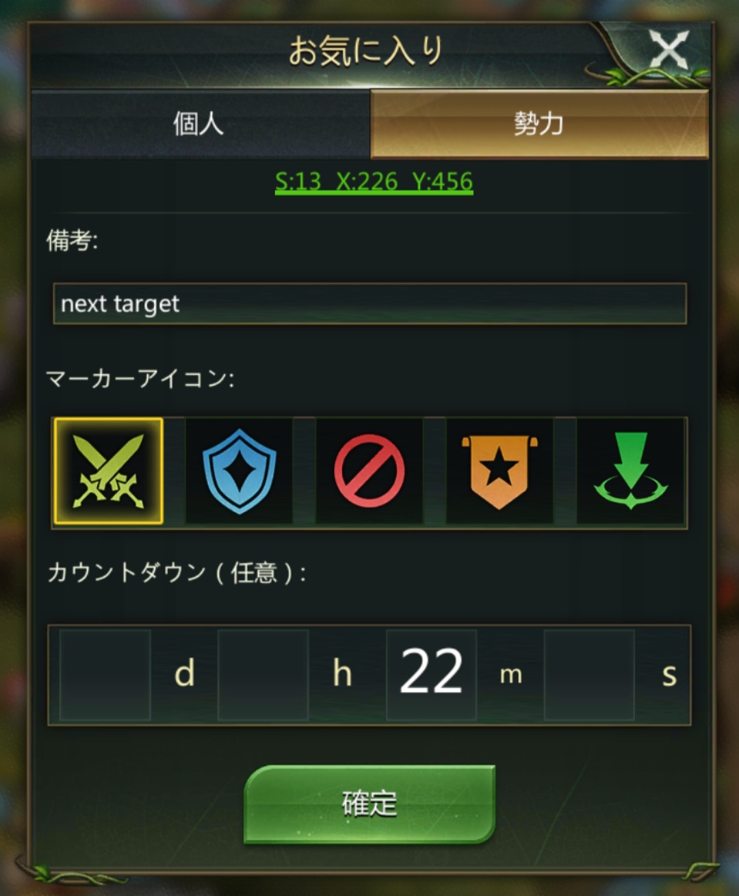Viewport: 739px width, 896px height.
Task: Click the お気に入り dialog title
Action: (x=365, y=51)
